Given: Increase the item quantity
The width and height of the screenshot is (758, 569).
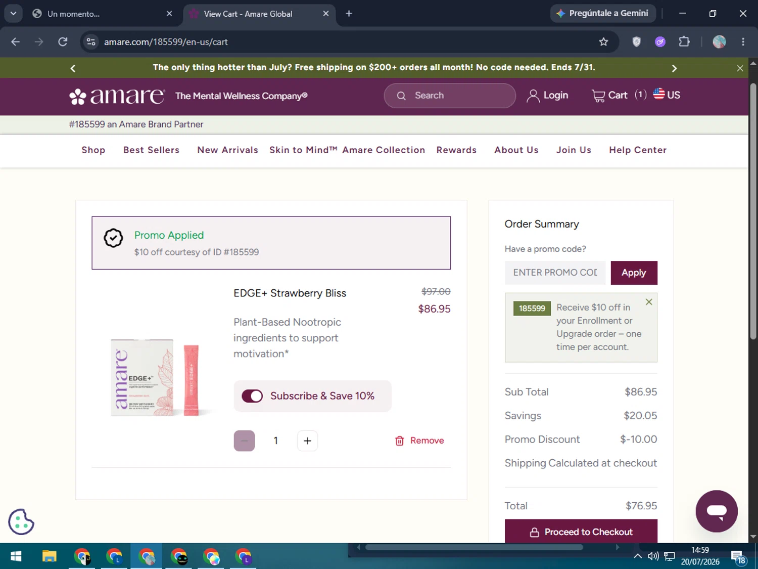Looking at the screenshot, I should 307,441.
